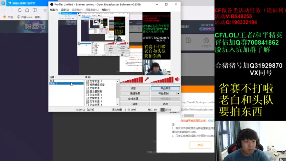Screen dimensions: 286x161
Task: Click the 全域来源... button
Action: pyautogui.click(x=135, y=99)
